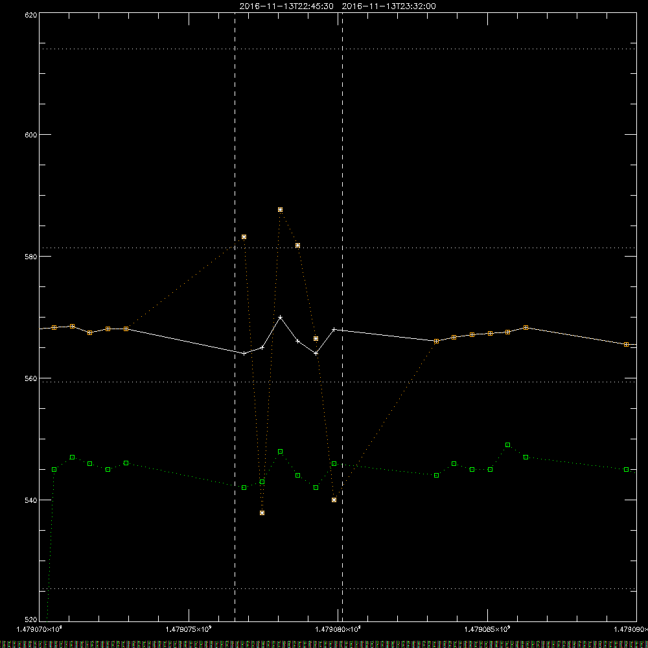Click the start timestamp 2016-11-13T22:45:30 in the title
The height and width of the screenshot is (648, 648).
click(x=286, y=6)
